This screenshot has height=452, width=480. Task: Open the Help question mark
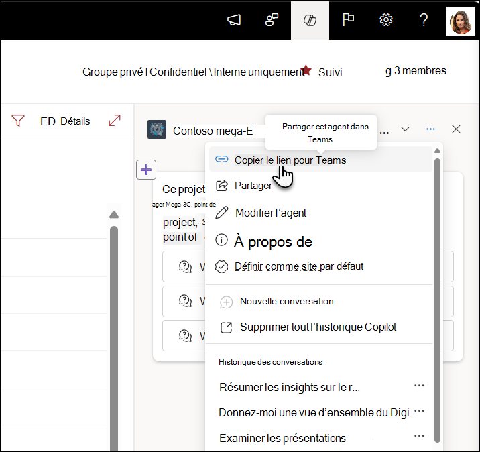[424, 20]
